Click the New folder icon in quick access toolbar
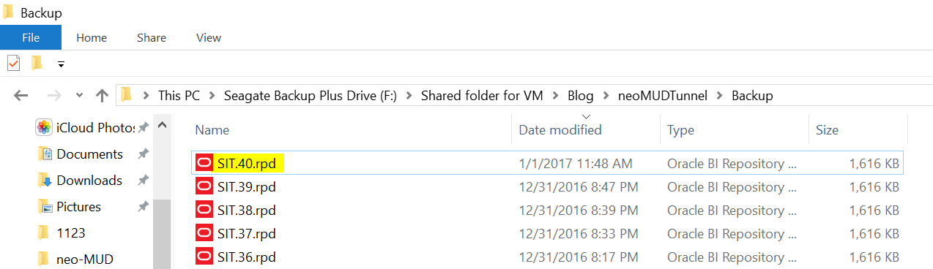The height and width of the screenshot is (269, 933). click(37, 64)
